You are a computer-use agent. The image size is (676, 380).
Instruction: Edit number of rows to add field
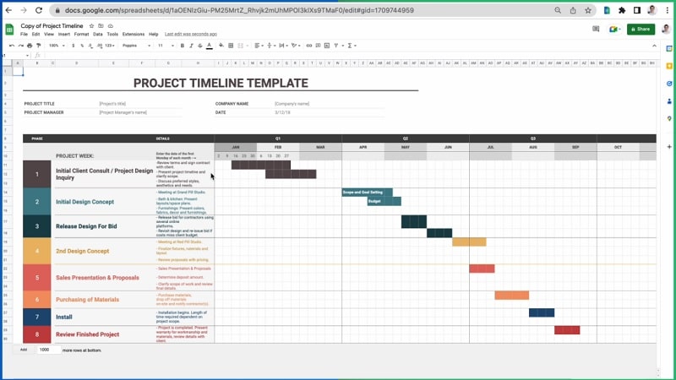[x=49, y=350]
